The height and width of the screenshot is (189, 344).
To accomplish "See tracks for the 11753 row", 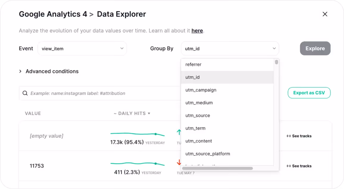I will [x=299, y=166].
